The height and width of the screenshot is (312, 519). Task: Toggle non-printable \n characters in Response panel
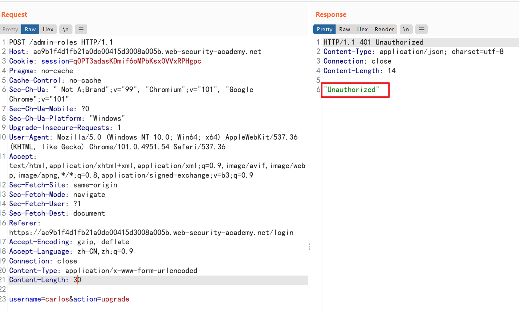tap(406, 29)
